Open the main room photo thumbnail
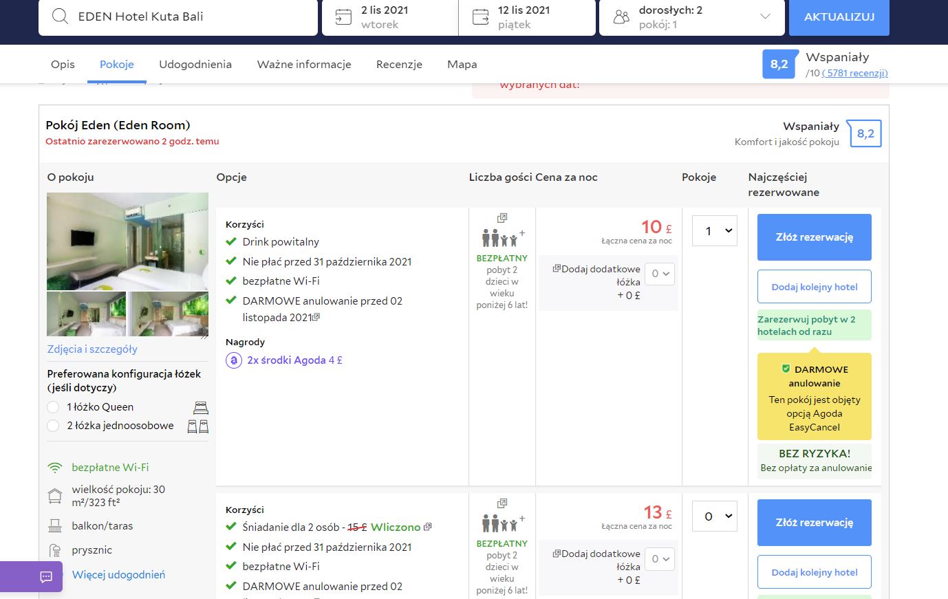This screenshot has height=599, width=948. click(x=127, y=241)
